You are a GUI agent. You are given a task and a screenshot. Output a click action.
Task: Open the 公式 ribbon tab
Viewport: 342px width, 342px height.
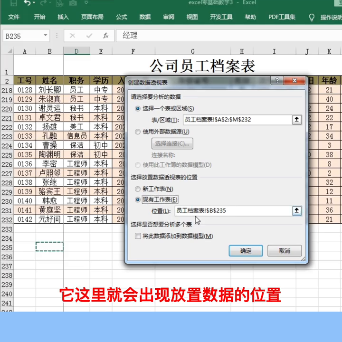122,17
